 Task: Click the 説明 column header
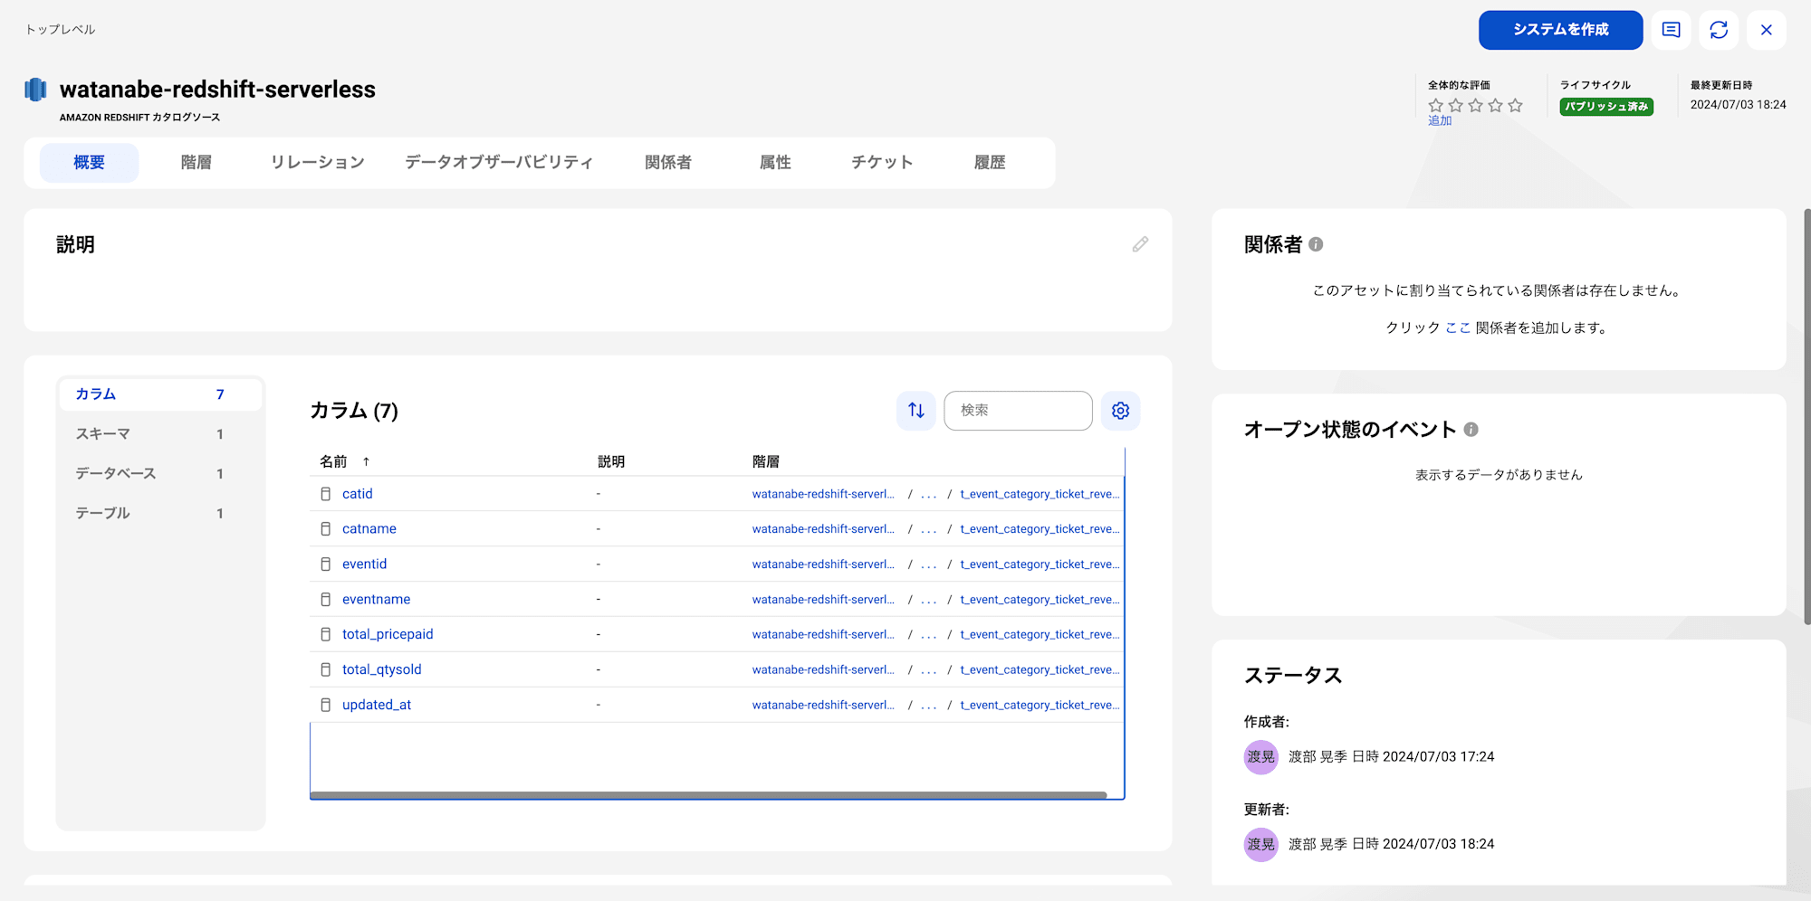[x=611, y=461]
